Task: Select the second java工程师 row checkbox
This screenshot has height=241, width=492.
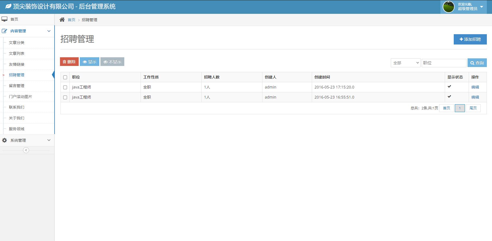Action: [x=65, y=97]
